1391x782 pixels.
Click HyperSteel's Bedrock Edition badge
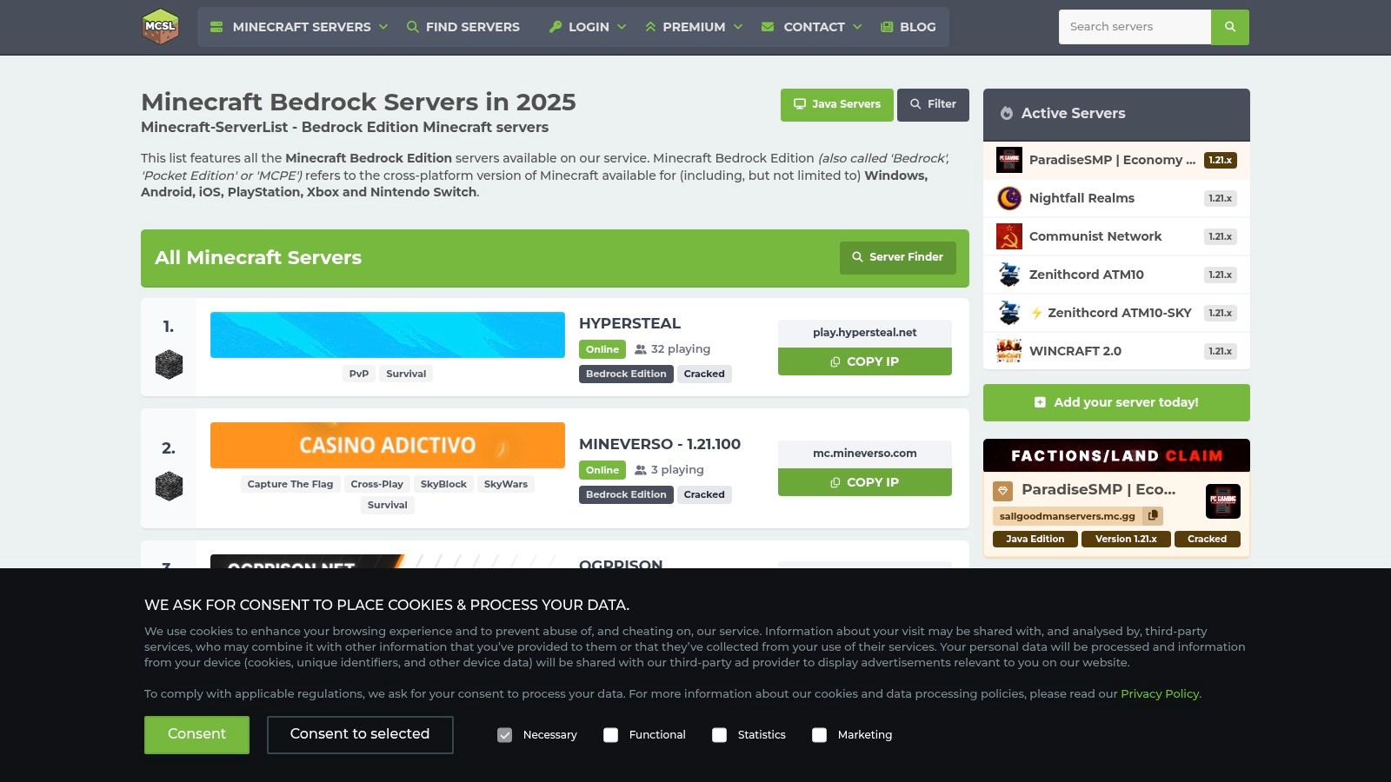(x=626, y=374)
